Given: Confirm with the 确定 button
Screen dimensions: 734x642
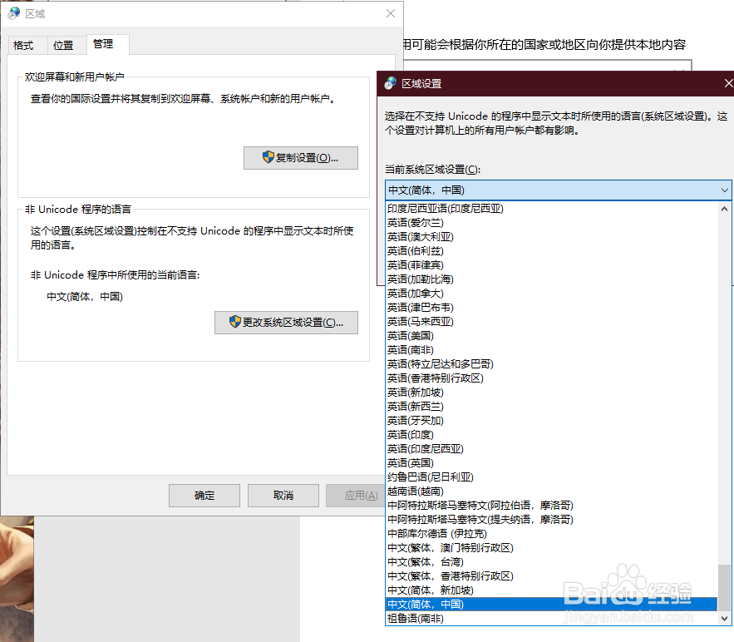Looking at the screenshot, I should pyautogui.click(x=204, y=496).
